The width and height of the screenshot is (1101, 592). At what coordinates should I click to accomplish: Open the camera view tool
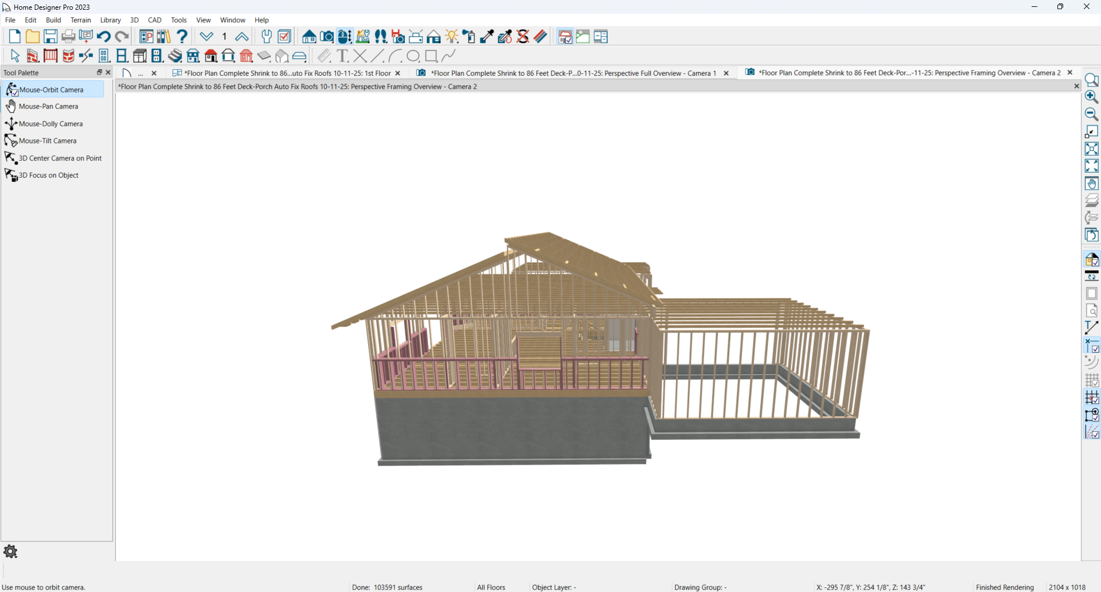tap(327, 37)
